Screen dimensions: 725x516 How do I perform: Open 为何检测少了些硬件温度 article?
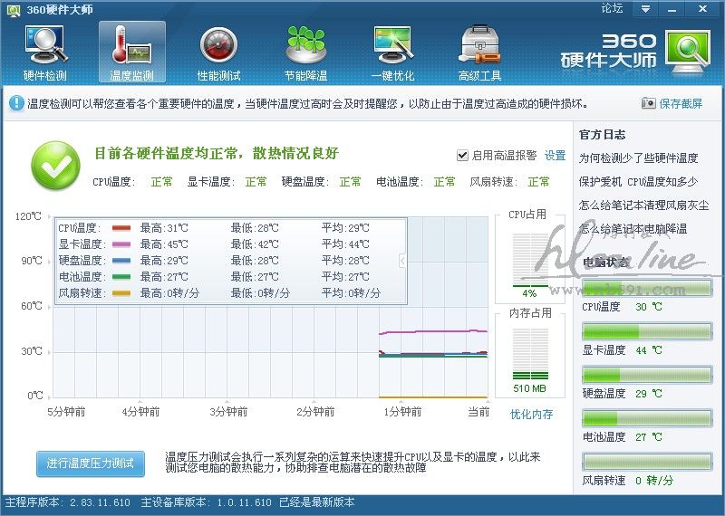(638, 158)
